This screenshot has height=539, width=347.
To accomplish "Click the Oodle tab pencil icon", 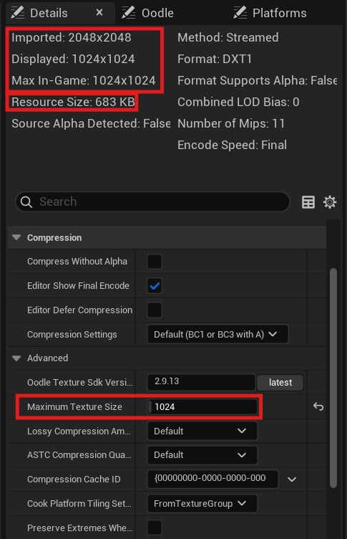I will (129, 13).
